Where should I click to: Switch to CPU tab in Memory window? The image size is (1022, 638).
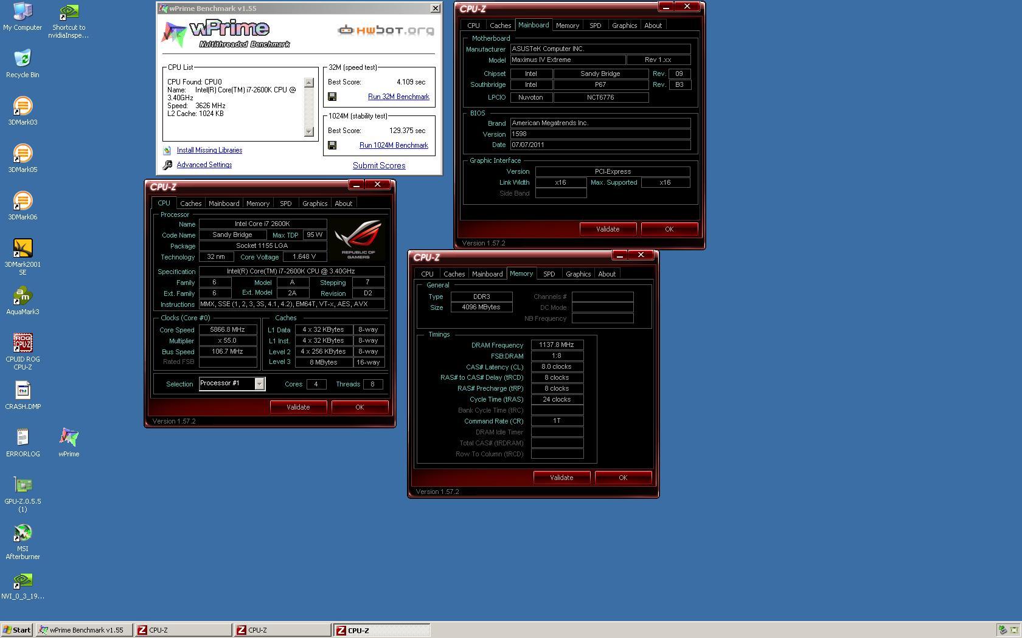[x=427, y=274]
